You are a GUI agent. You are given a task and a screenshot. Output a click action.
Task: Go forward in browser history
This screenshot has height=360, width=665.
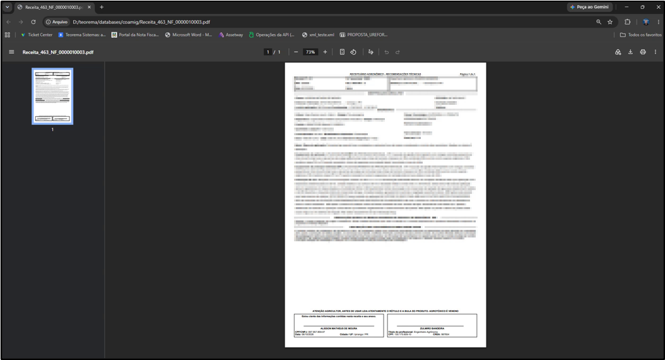[x=20, y=22]
